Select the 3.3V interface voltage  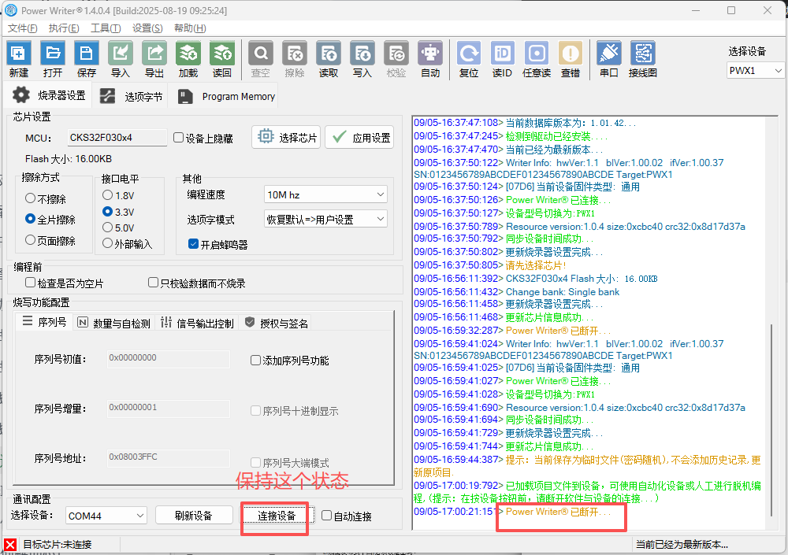click(x=107, y=212)
